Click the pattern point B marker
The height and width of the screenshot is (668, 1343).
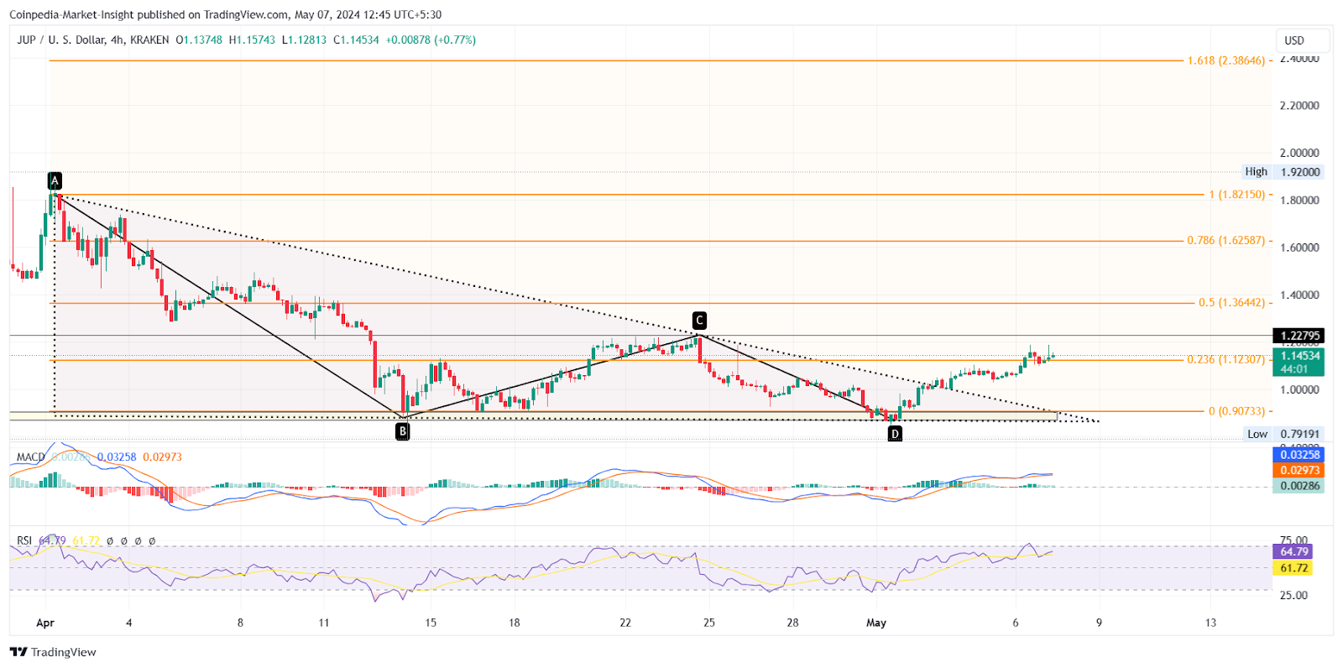click(403, 431)
